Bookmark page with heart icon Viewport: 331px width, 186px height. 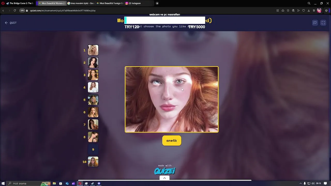point(304,11)
